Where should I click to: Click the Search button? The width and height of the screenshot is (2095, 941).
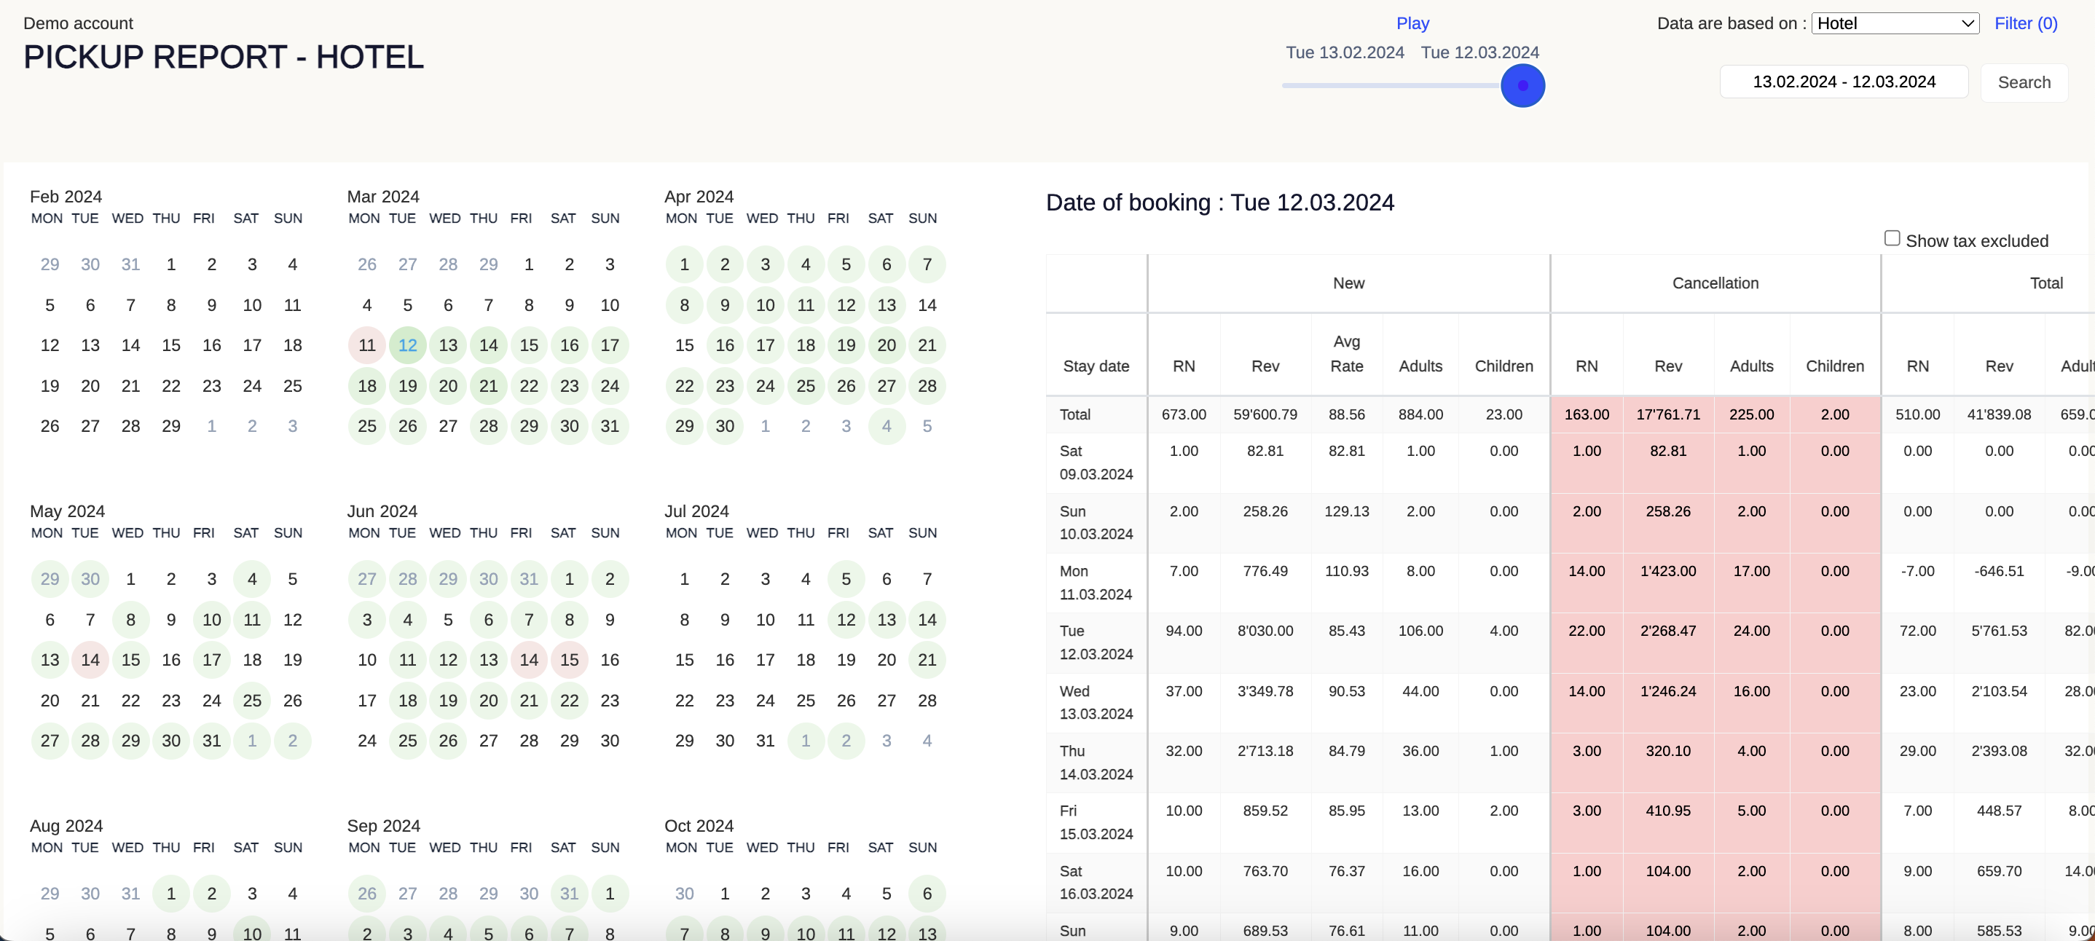click(2024, 82)
